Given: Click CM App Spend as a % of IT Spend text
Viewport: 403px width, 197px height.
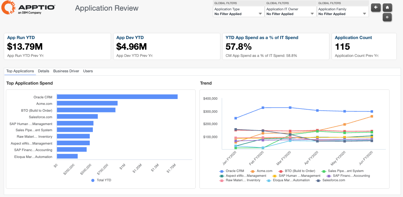Looking at the screenshot, I should 261,56.
